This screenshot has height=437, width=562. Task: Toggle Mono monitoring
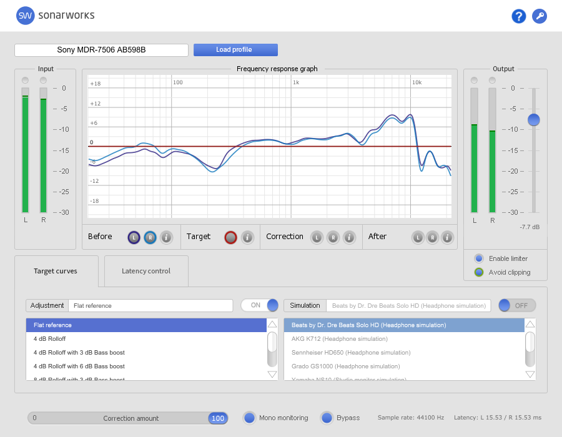tap(249, 418)
